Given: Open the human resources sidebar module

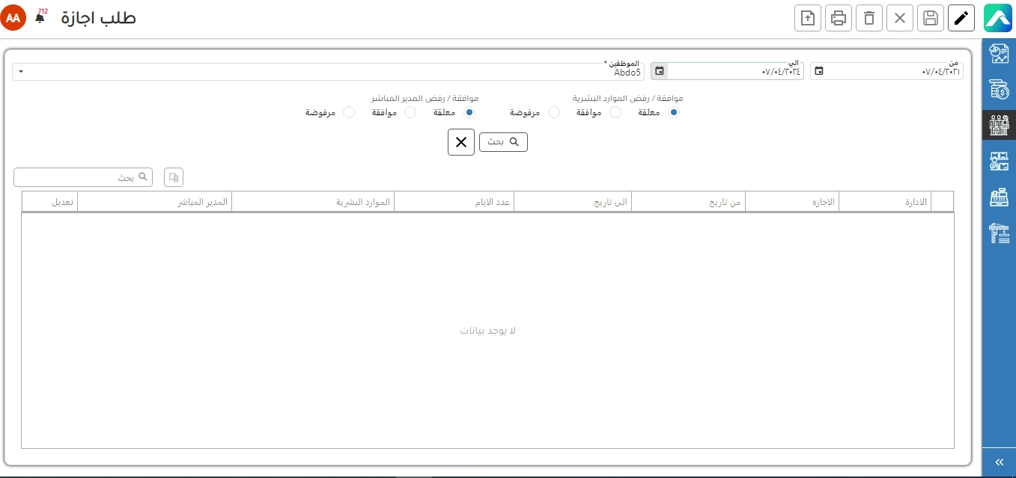Looking at the screenshot, I should tap(999, 125).
